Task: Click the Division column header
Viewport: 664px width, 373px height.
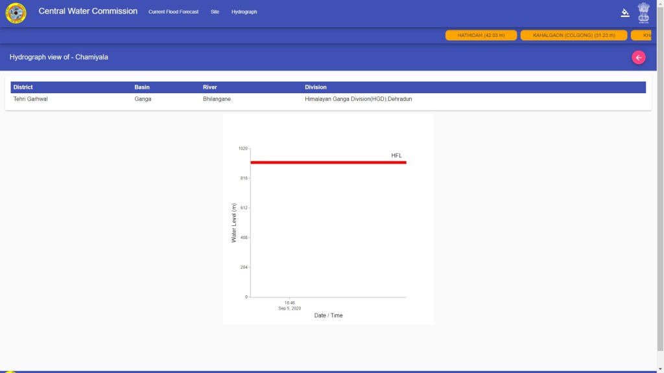Action: point(316,87)
